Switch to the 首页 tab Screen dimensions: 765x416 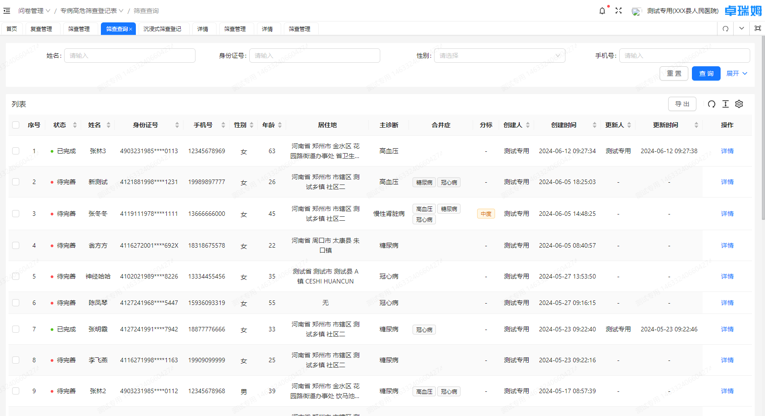12,29
